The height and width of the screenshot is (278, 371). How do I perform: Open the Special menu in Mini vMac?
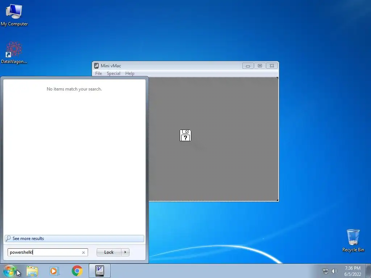pyautogui.click(x=113, y=73)
